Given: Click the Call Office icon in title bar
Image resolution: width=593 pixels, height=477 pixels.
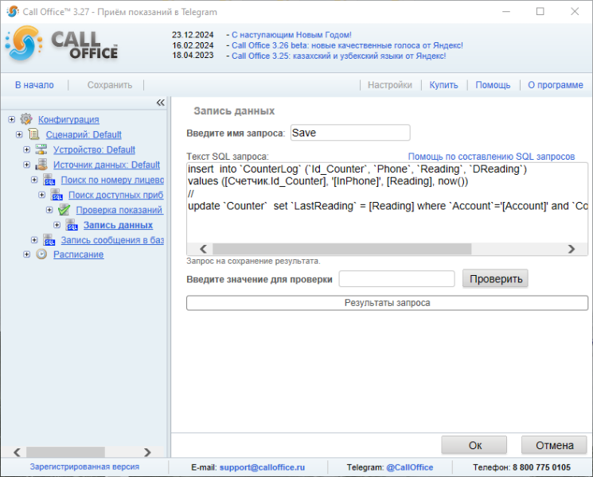Looking at the screenshot, I should (x=13, y=11).
